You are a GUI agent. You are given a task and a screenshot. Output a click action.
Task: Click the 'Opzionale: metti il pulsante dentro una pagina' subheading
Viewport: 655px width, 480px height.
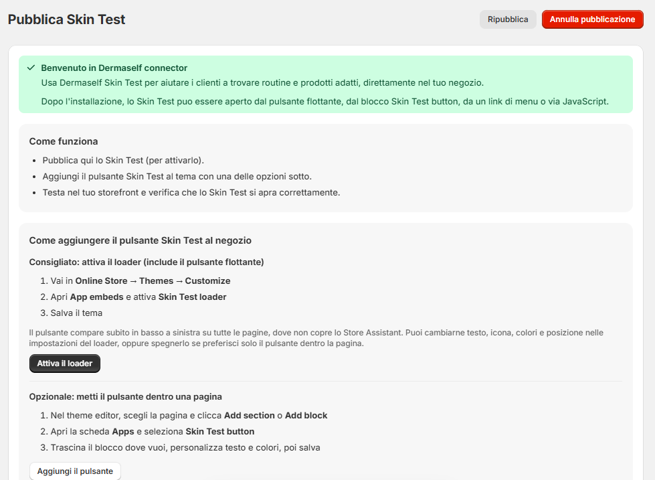pyautogui.click(x=126, y=396)
